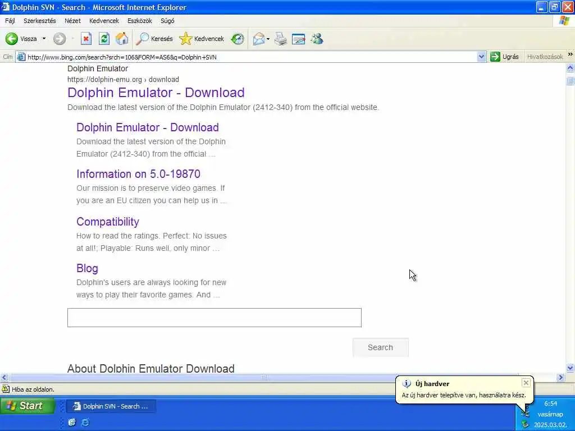
Task: Open the Compatibility link
Action: [x=108, y=221]
